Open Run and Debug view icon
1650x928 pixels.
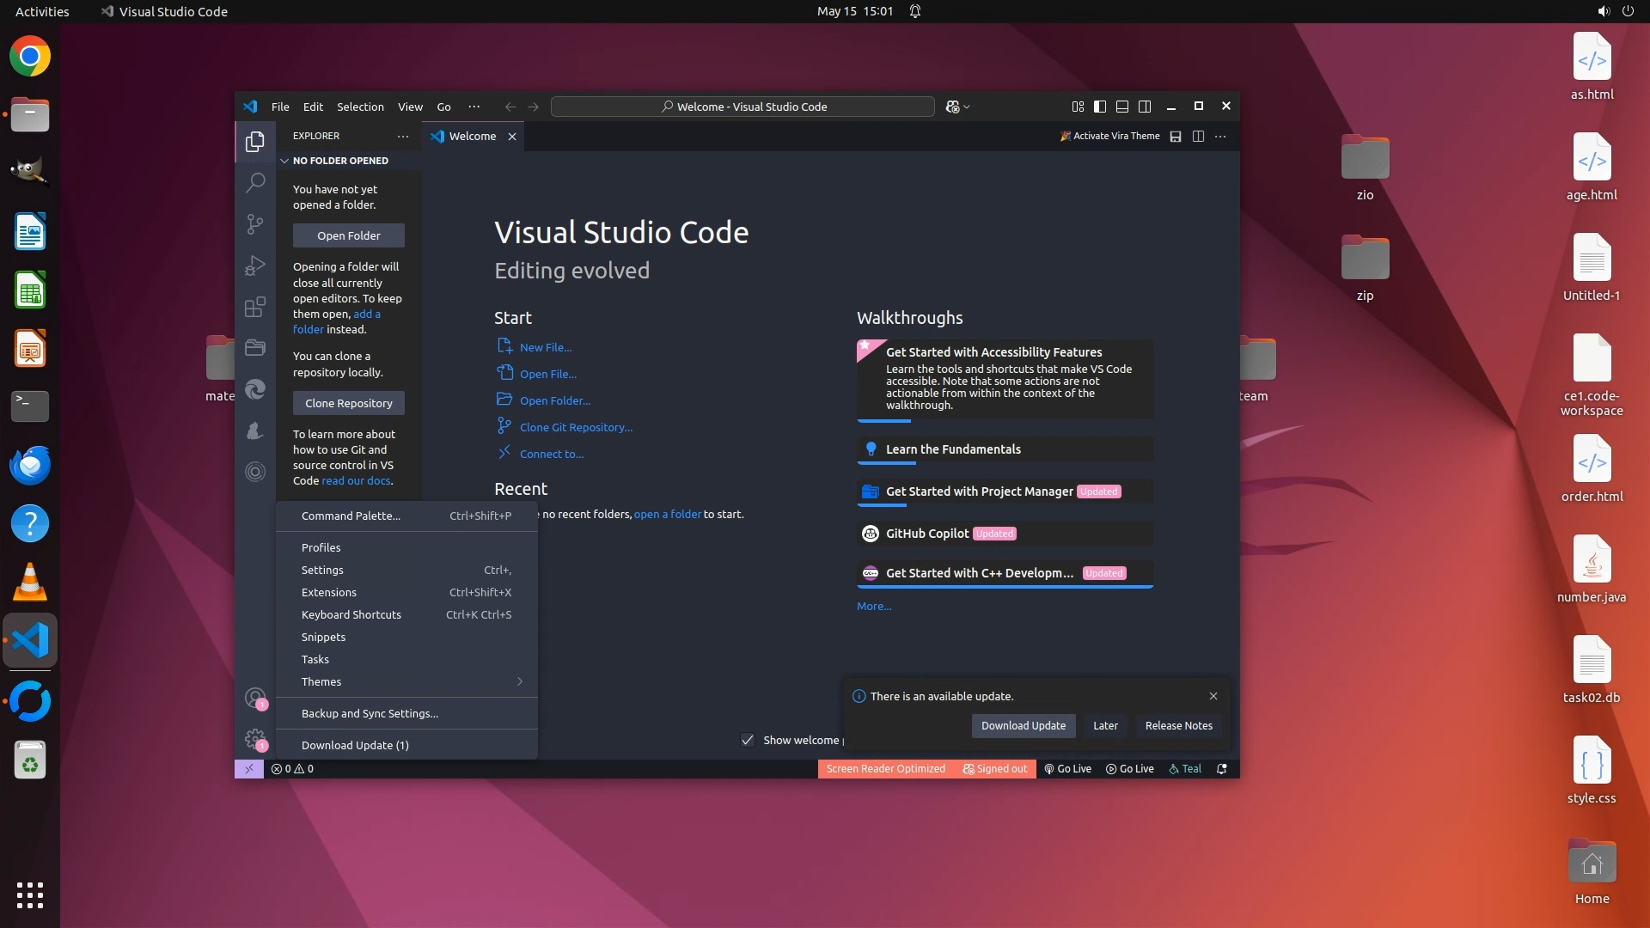255,266
